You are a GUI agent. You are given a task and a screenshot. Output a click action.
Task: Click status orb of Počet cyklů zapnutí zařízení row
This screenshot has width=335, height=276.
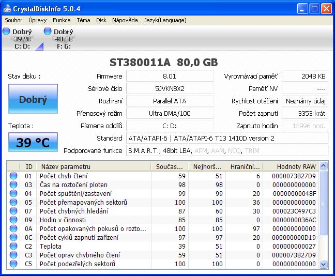click(x=13, y=237)
